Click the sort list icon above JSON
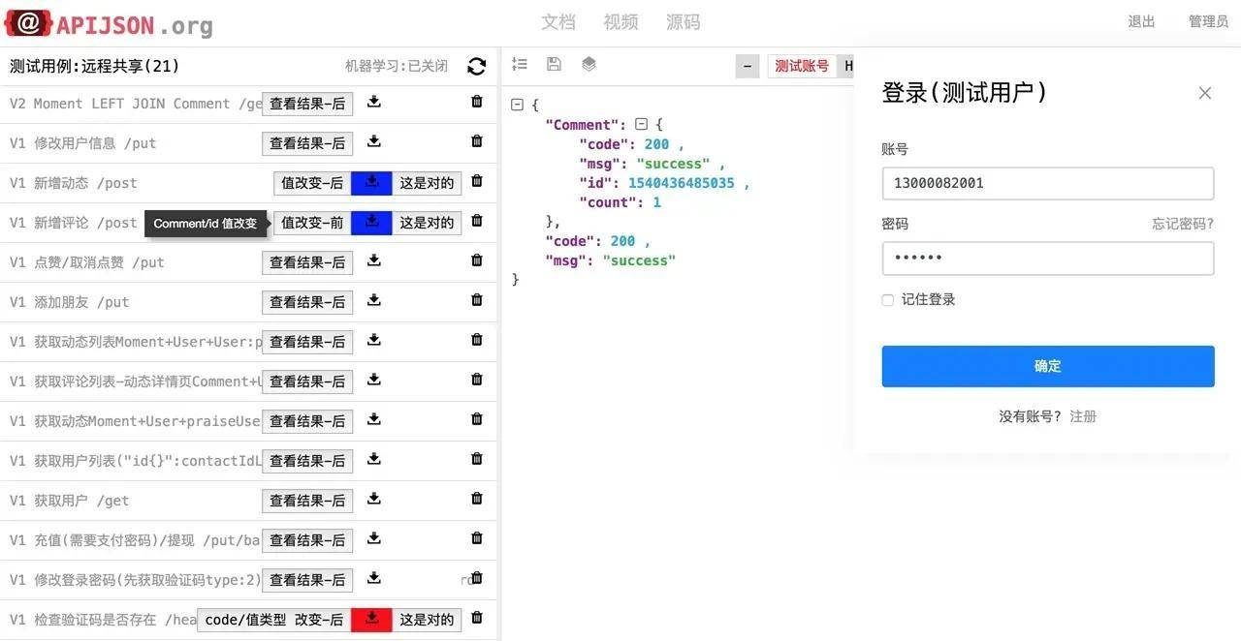This screenshot has width=1241, height=641. click(520, 64)
